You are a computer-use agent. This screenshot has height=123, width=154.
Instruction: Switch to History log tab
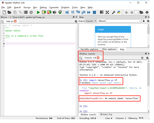coord(106,114)
